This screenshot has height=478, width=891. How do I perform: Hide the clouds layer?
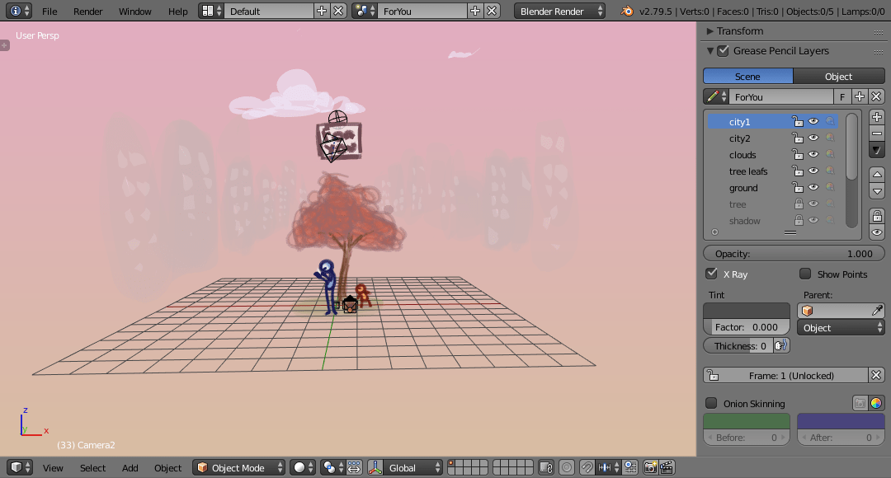813,155
